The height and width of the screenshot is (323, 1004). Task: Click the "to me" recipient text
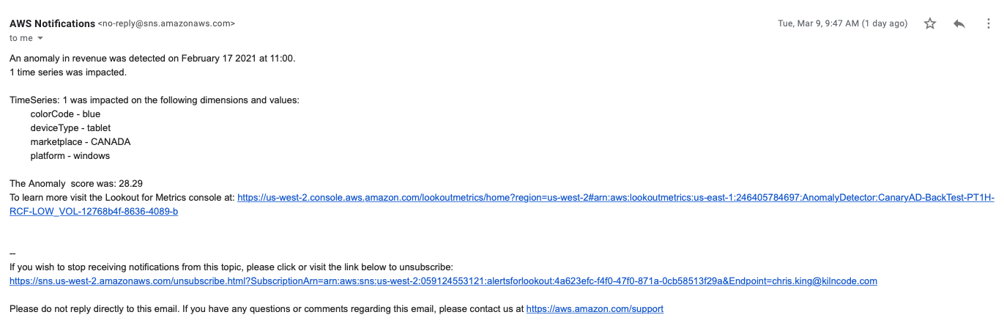[21, 38]
